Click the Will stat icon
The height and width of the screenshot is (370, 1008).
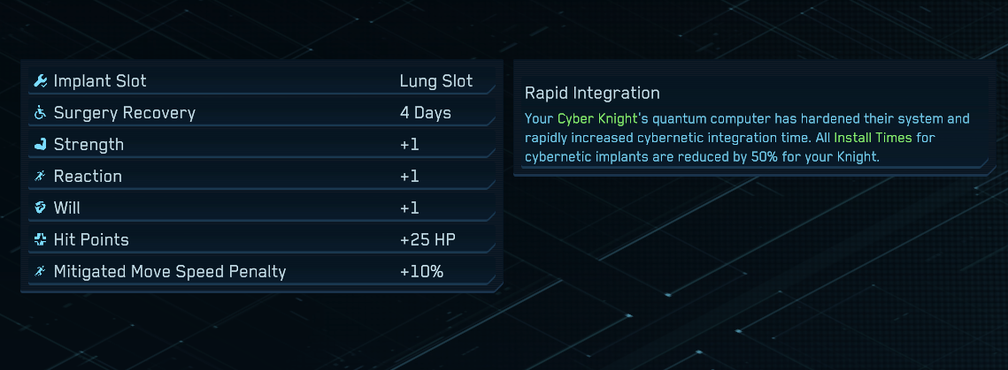click(40, 208)
